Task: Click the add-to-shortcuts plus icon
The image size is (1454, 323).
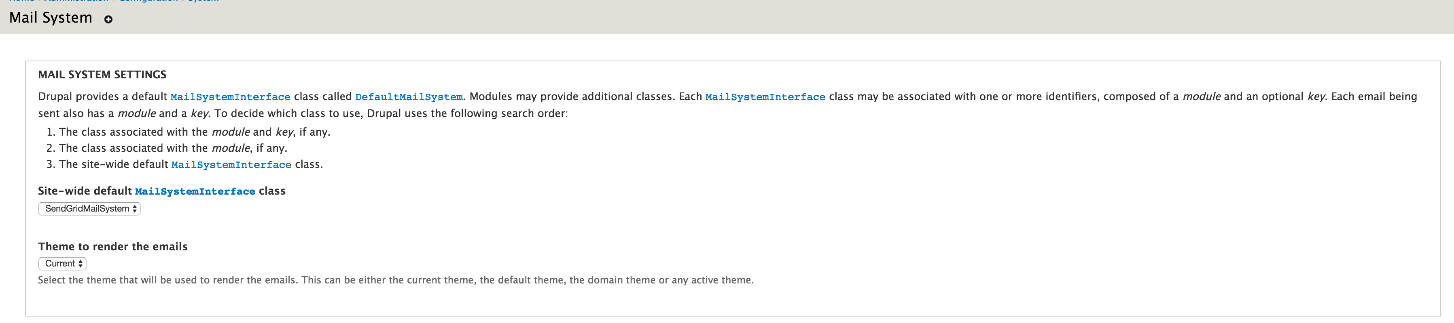Action: 108,19
